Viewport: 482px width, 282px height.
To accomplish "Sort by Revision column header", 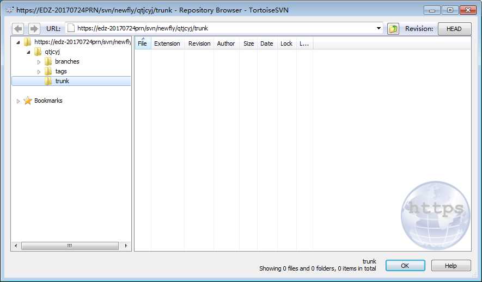I will click(199, 43).
